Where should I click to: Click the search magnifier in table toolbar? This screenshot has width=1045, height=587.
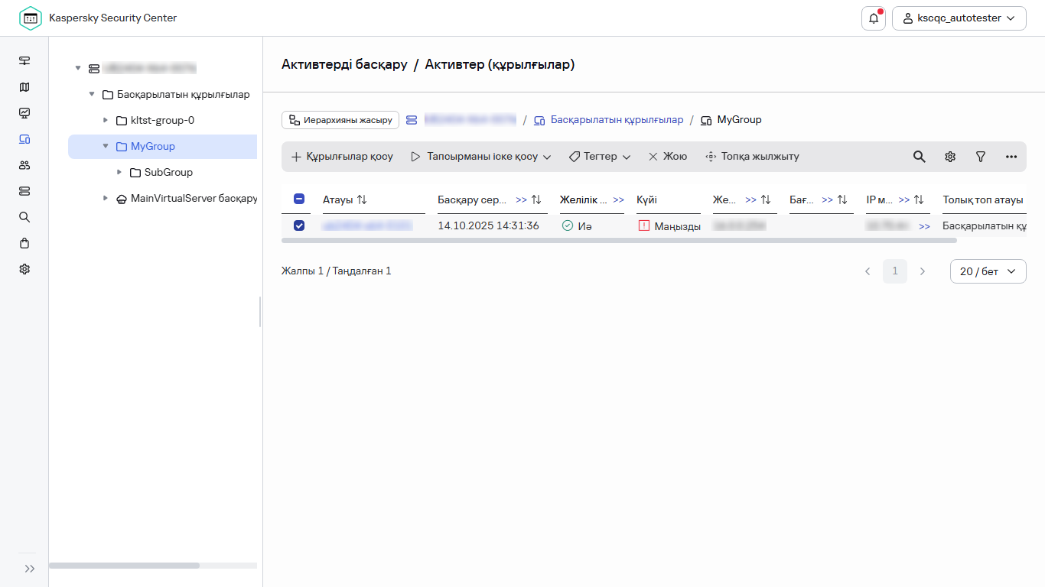pyautogui.click(x=920, y=157)
